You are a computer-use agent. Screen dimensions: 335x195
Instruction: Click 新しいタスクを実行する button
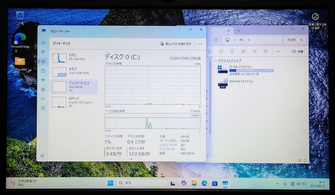click(x=176, y=44)
